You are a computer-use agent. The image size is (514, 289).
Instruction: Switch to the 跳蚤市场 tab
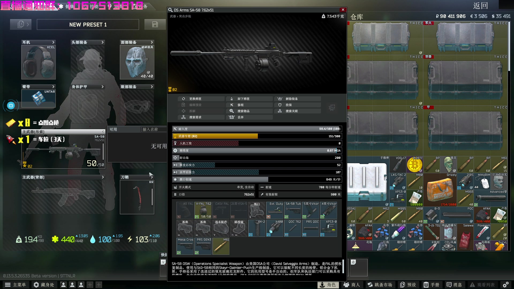coord(380,285)
